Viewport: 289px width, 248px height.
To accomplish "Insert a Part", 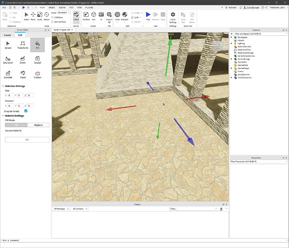I will [94, 16].
